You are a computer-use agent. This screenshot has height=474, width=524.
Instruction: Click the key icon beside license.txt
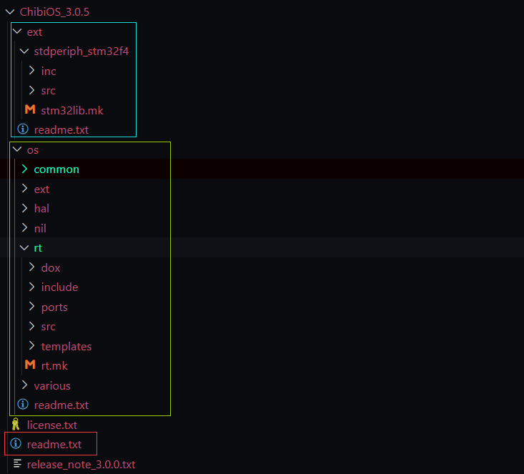16,425
